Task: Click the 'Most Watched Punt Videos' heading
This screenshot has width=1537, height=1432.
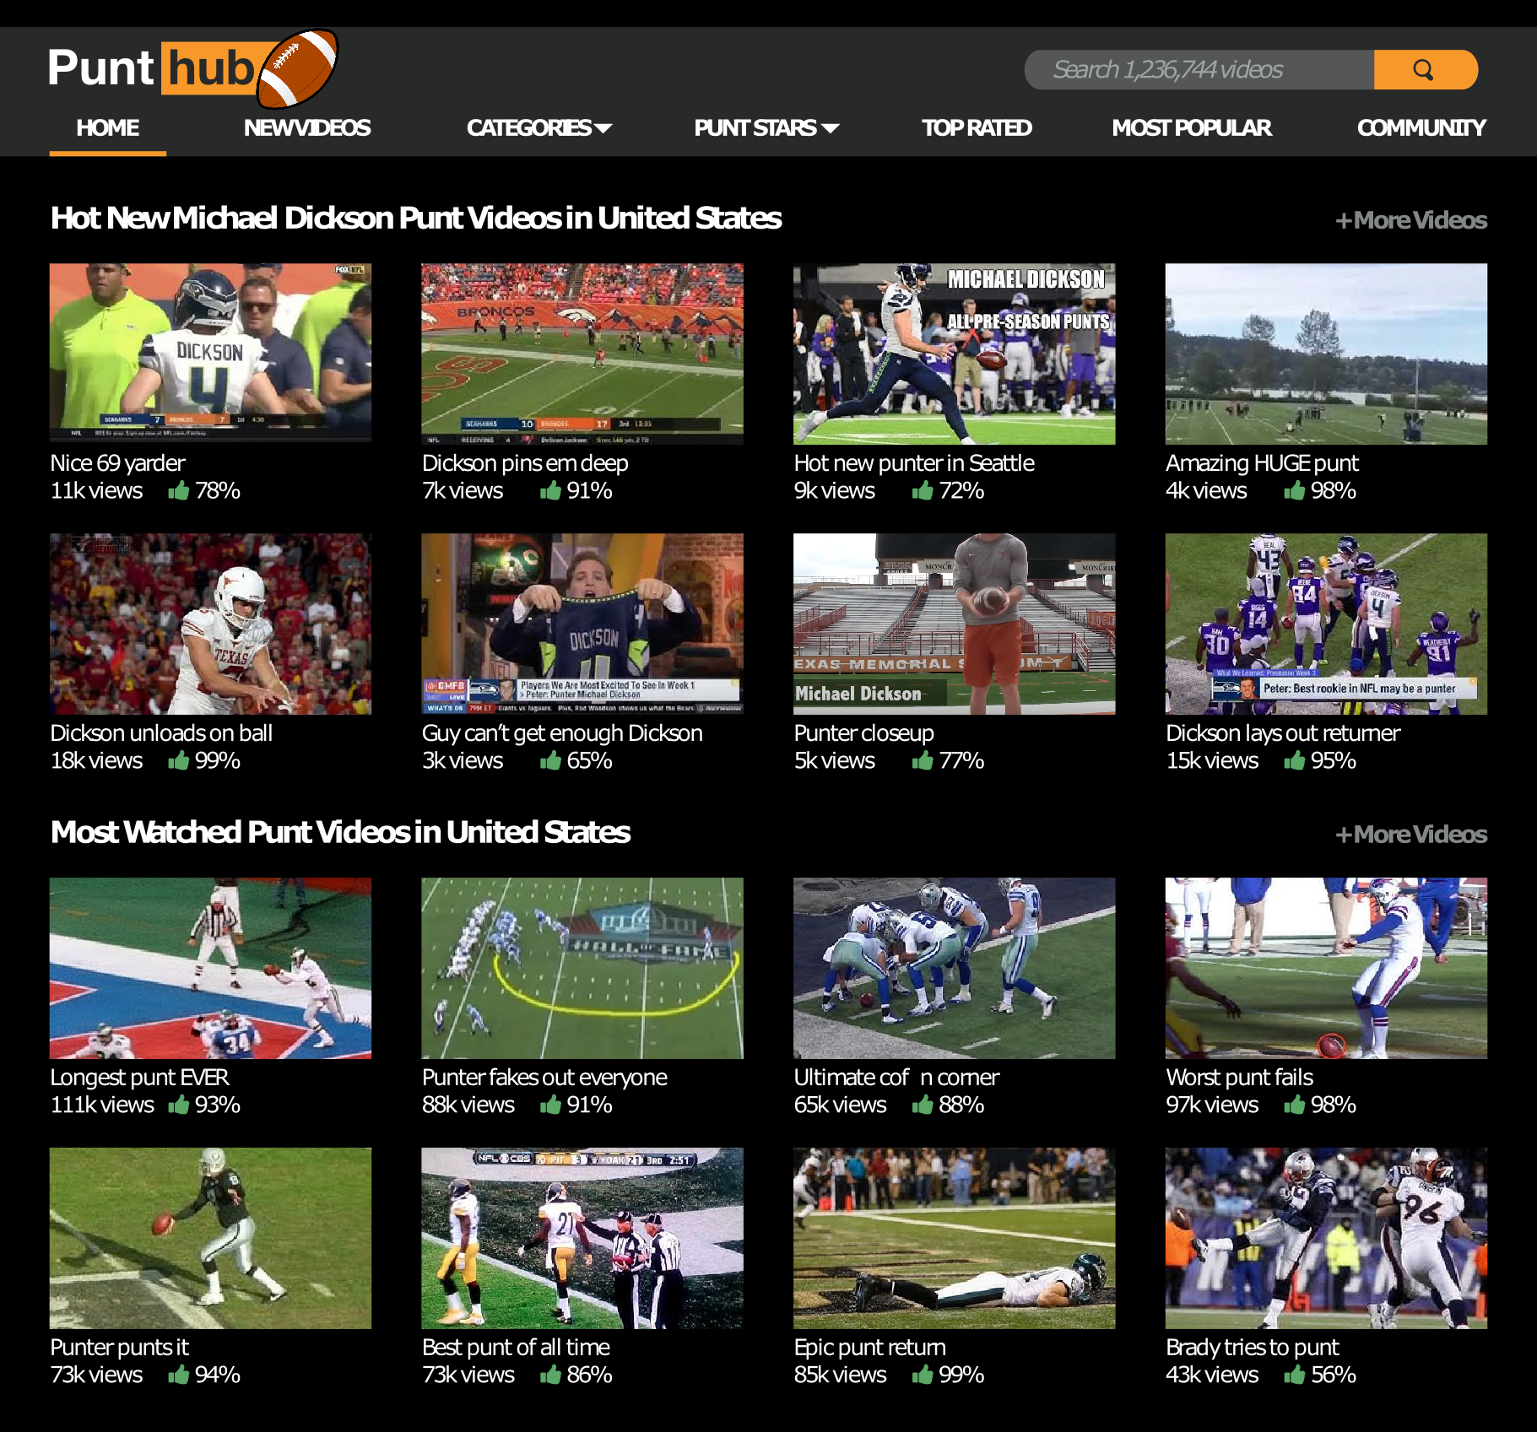Action: pos(340,832)
